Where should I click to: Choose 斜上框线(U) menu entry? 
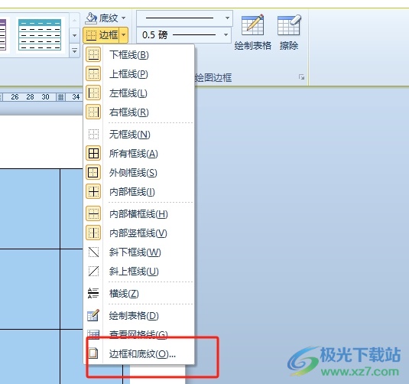pos(139,272)
